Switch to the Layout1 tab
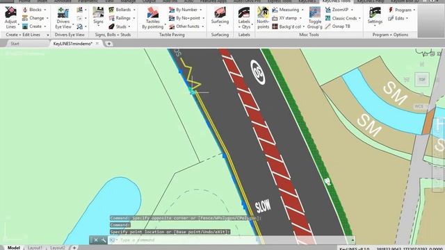Viewport: 445px width, 250px height. point(35,247)
